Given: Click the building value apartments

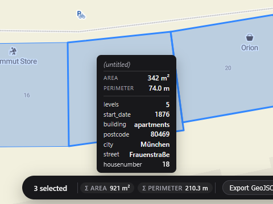Looking at the screenshot, I should pyautogui.click(x=152, y=125).
